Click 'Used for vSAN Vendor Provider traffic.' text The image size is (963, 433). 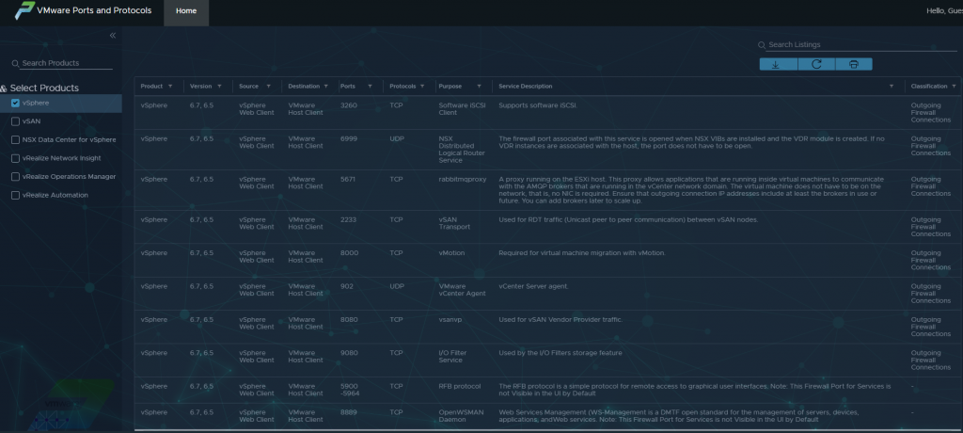click(560, 319)
